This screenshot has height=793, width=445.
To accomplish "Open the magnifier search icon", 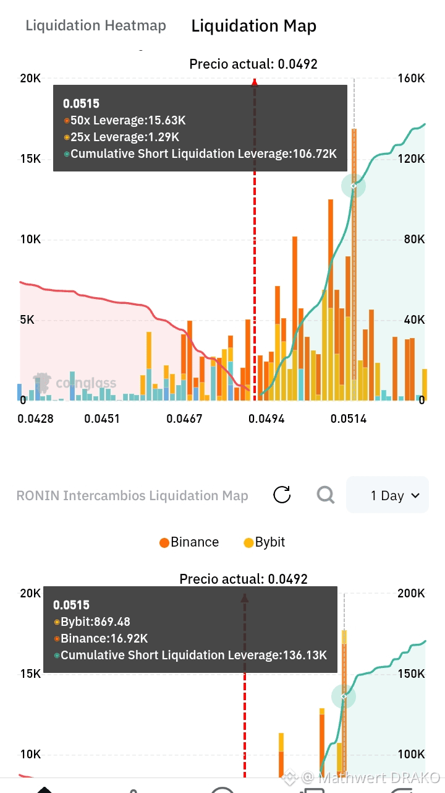I will [325, 495].
